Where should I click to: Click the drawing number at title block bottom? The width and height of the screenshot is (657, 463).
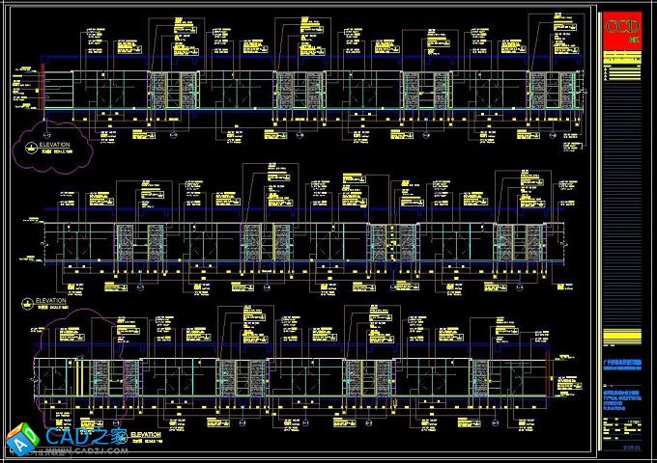(629, 446)
